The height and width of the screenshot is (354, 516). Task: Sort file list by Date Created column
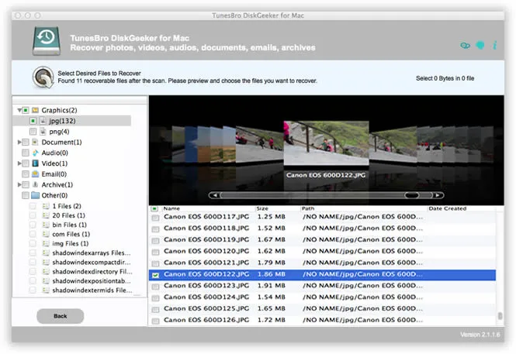448,208
